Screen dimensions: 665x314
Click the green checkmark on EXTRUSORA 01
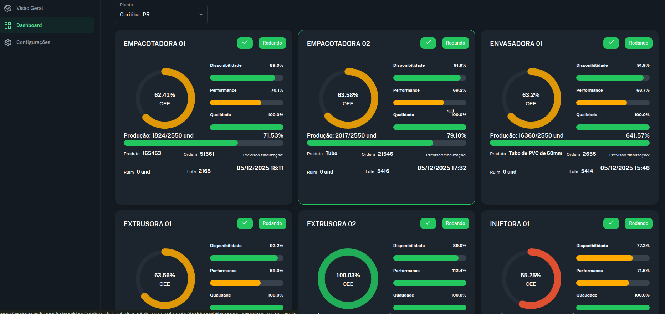(245, 223)
